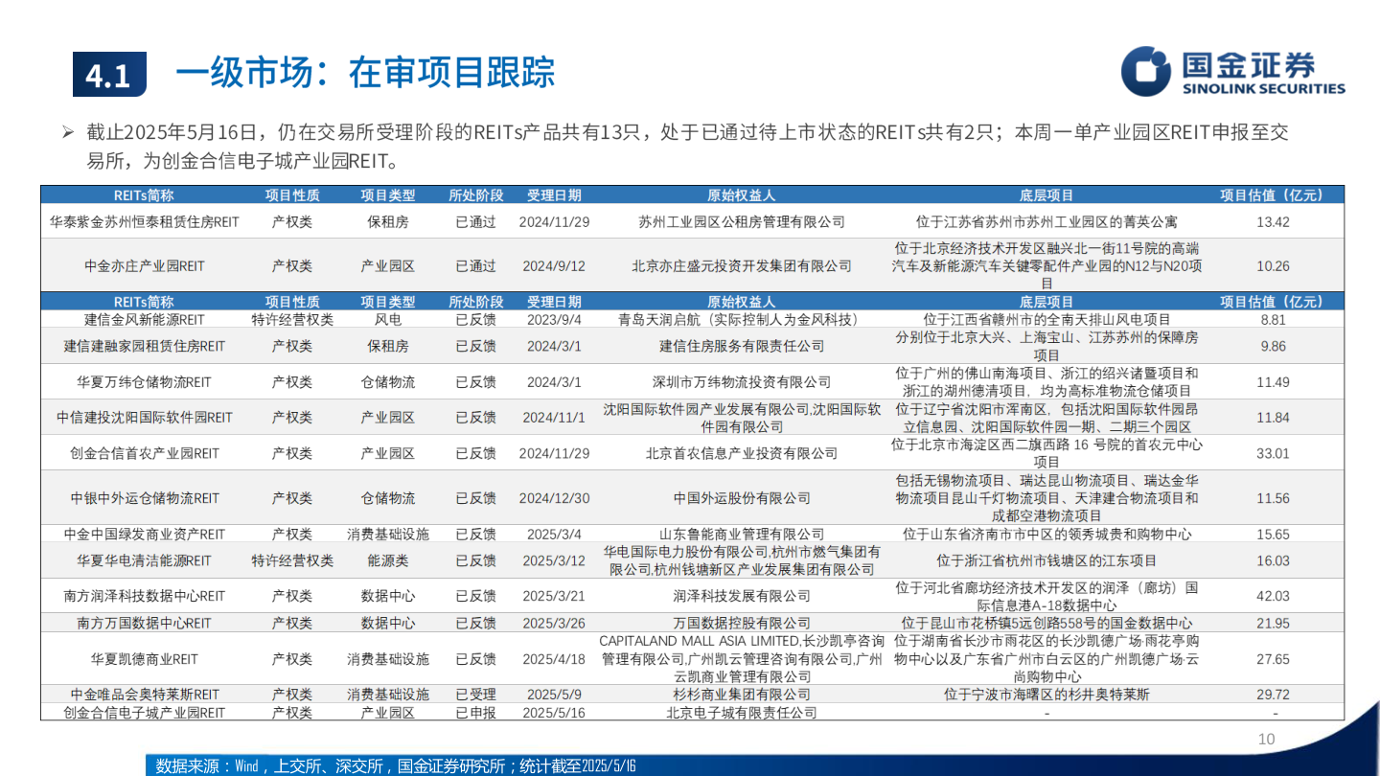This screenshot has height=776, width=1380.
Task: Select 建信住房服务有限责任公司 cell
Action: click(x=742, y=346)
